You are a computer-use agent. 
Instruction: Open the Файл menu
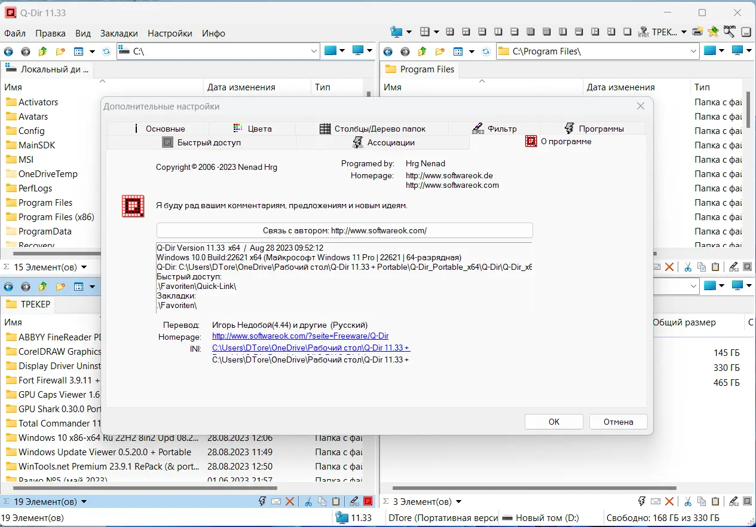tap(15, 33)
